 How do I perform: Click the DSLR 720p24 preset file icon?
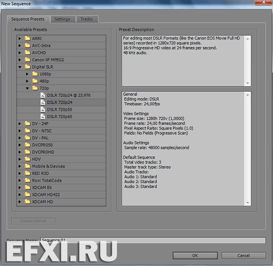[43, 102]
